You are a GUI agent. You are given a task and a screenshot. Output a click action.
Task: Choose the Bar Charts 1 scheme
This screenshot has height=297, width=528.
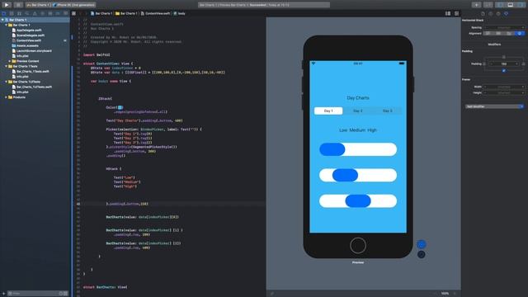pos(39,5)
